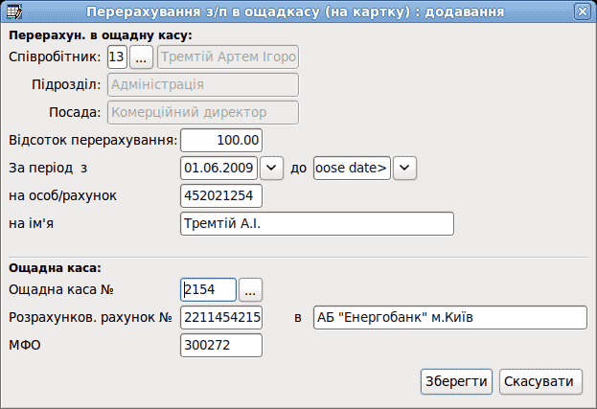Close the salary transfer dialog window

(583, 11)
